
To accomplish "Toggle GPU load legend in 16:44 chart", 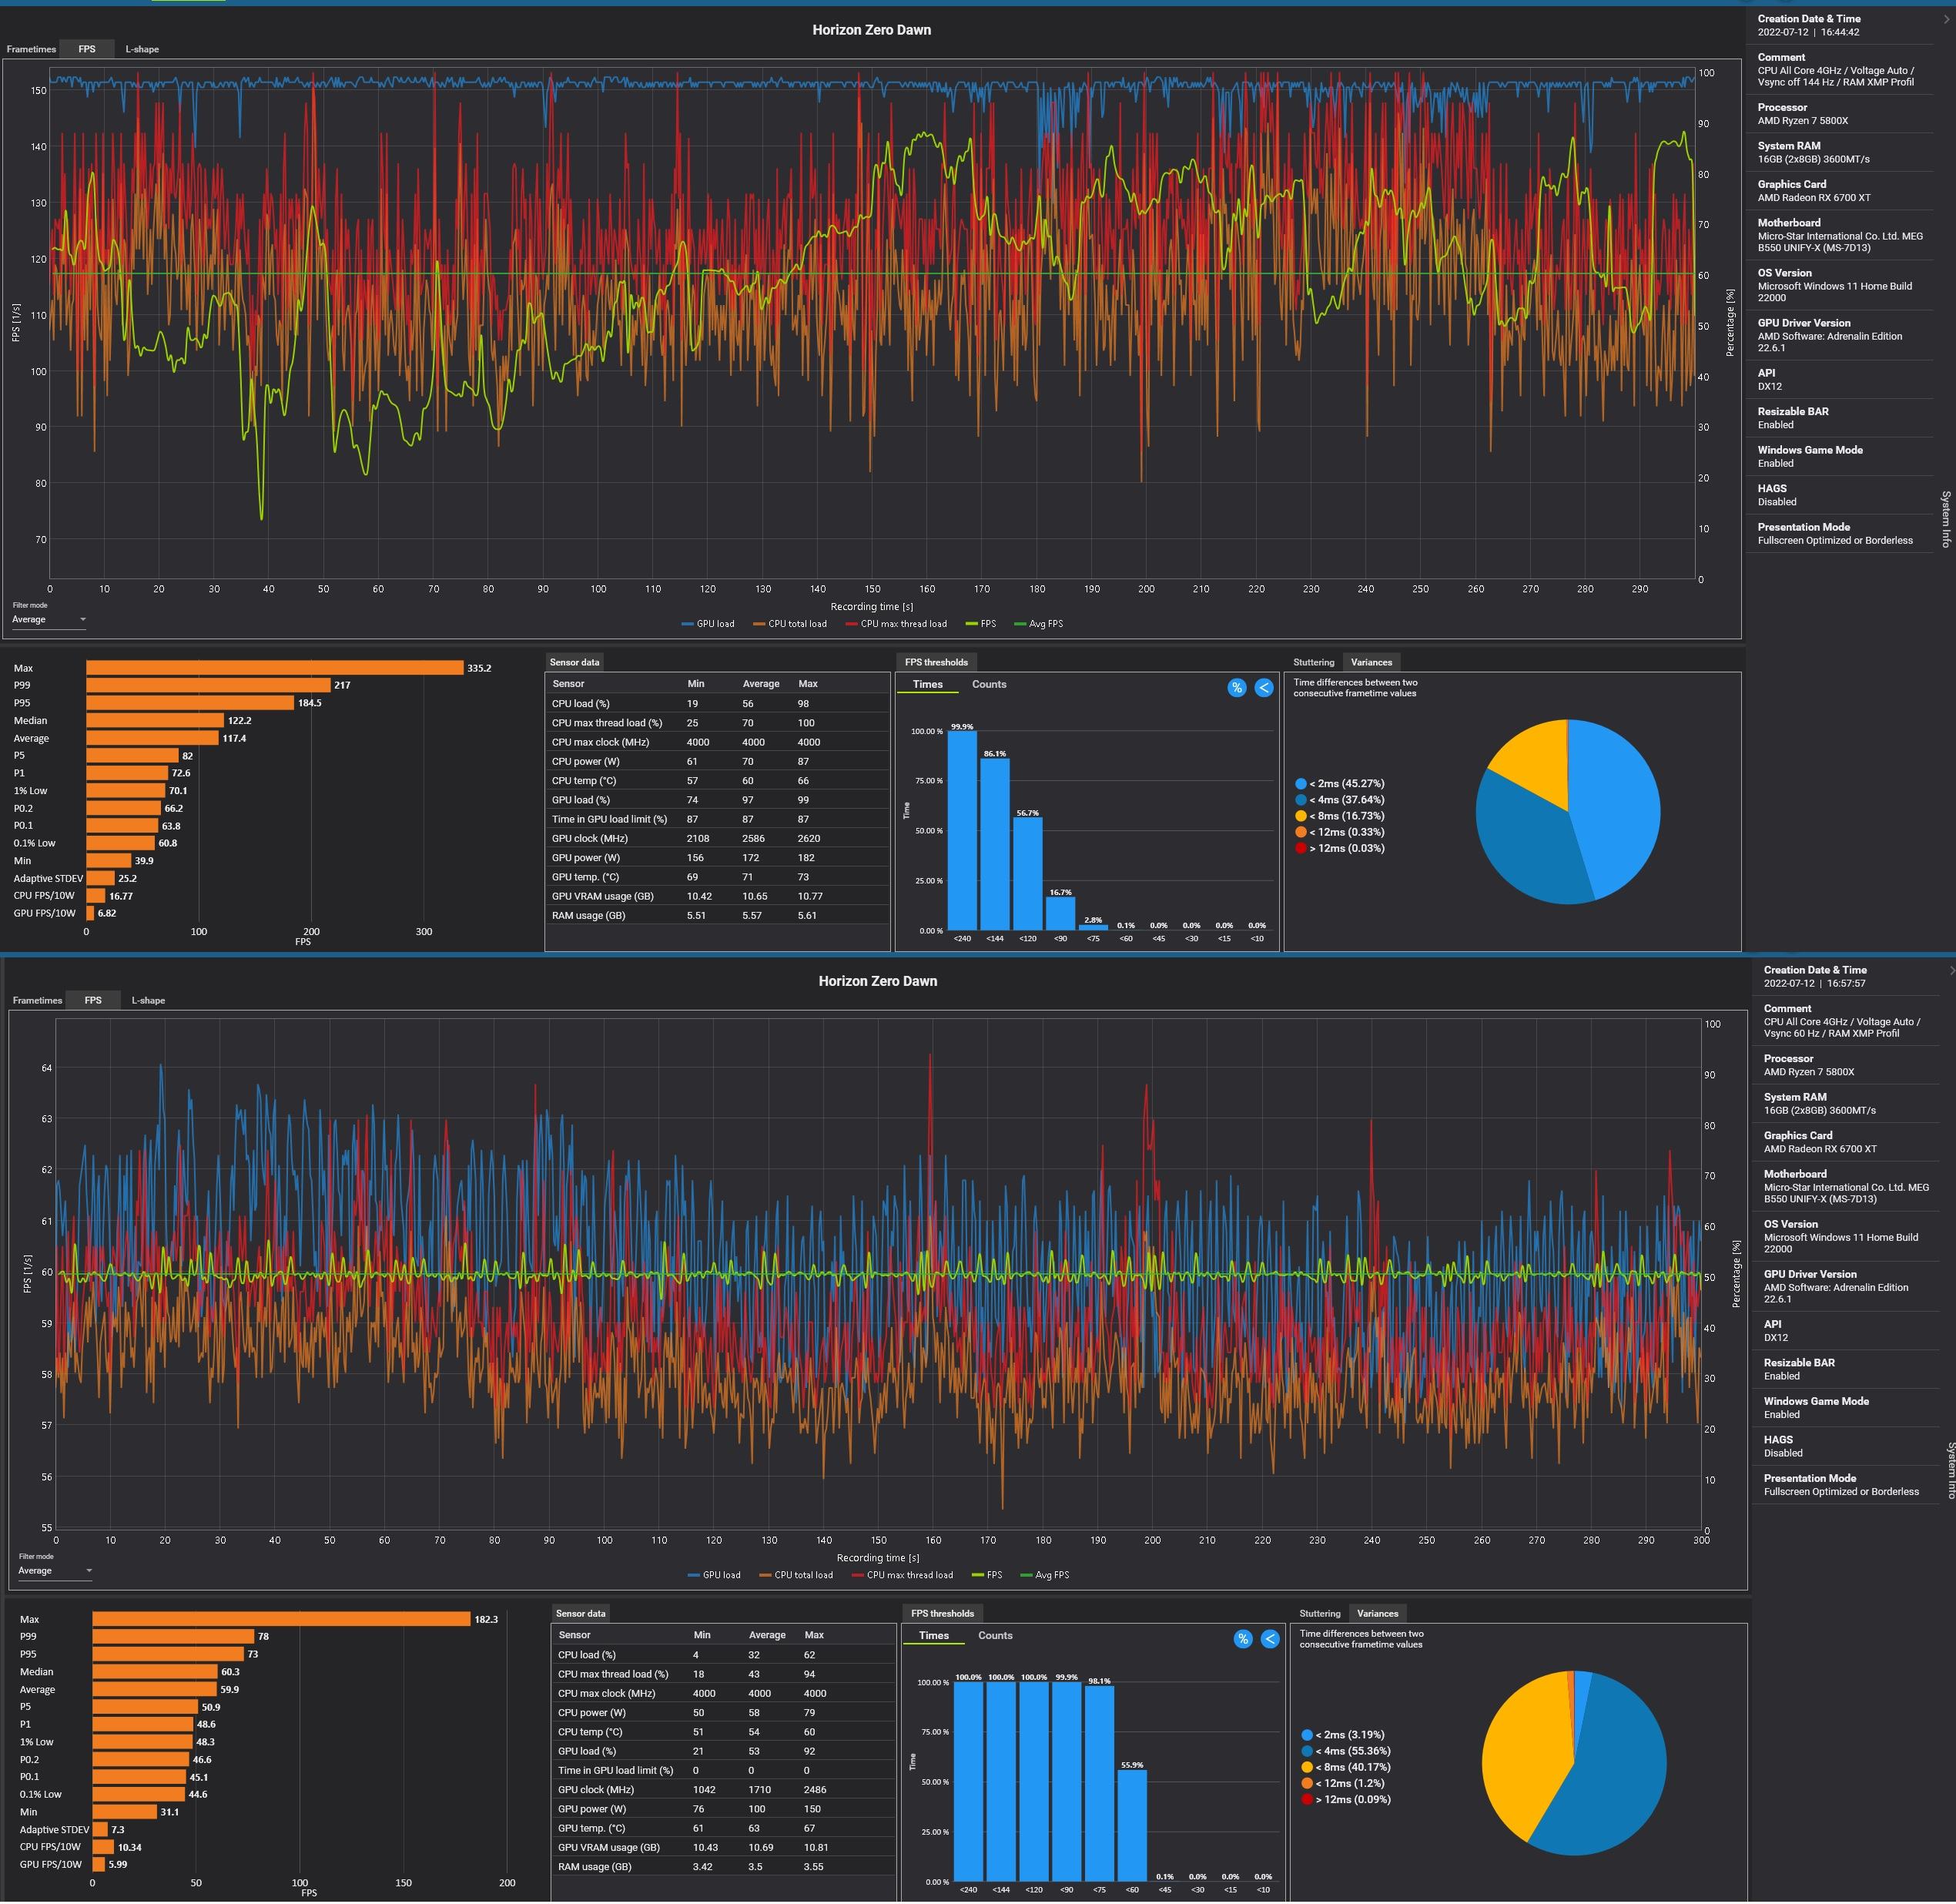I will 708,624.
